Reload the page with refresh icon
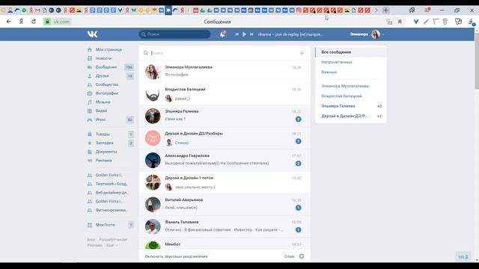The image size is (479, 269). point(34,22)
